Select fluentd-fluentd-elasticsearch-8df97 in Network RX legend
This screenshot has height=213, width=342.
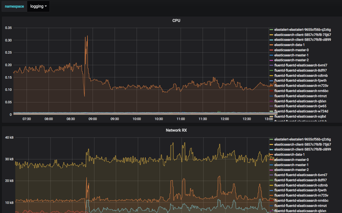300,180
